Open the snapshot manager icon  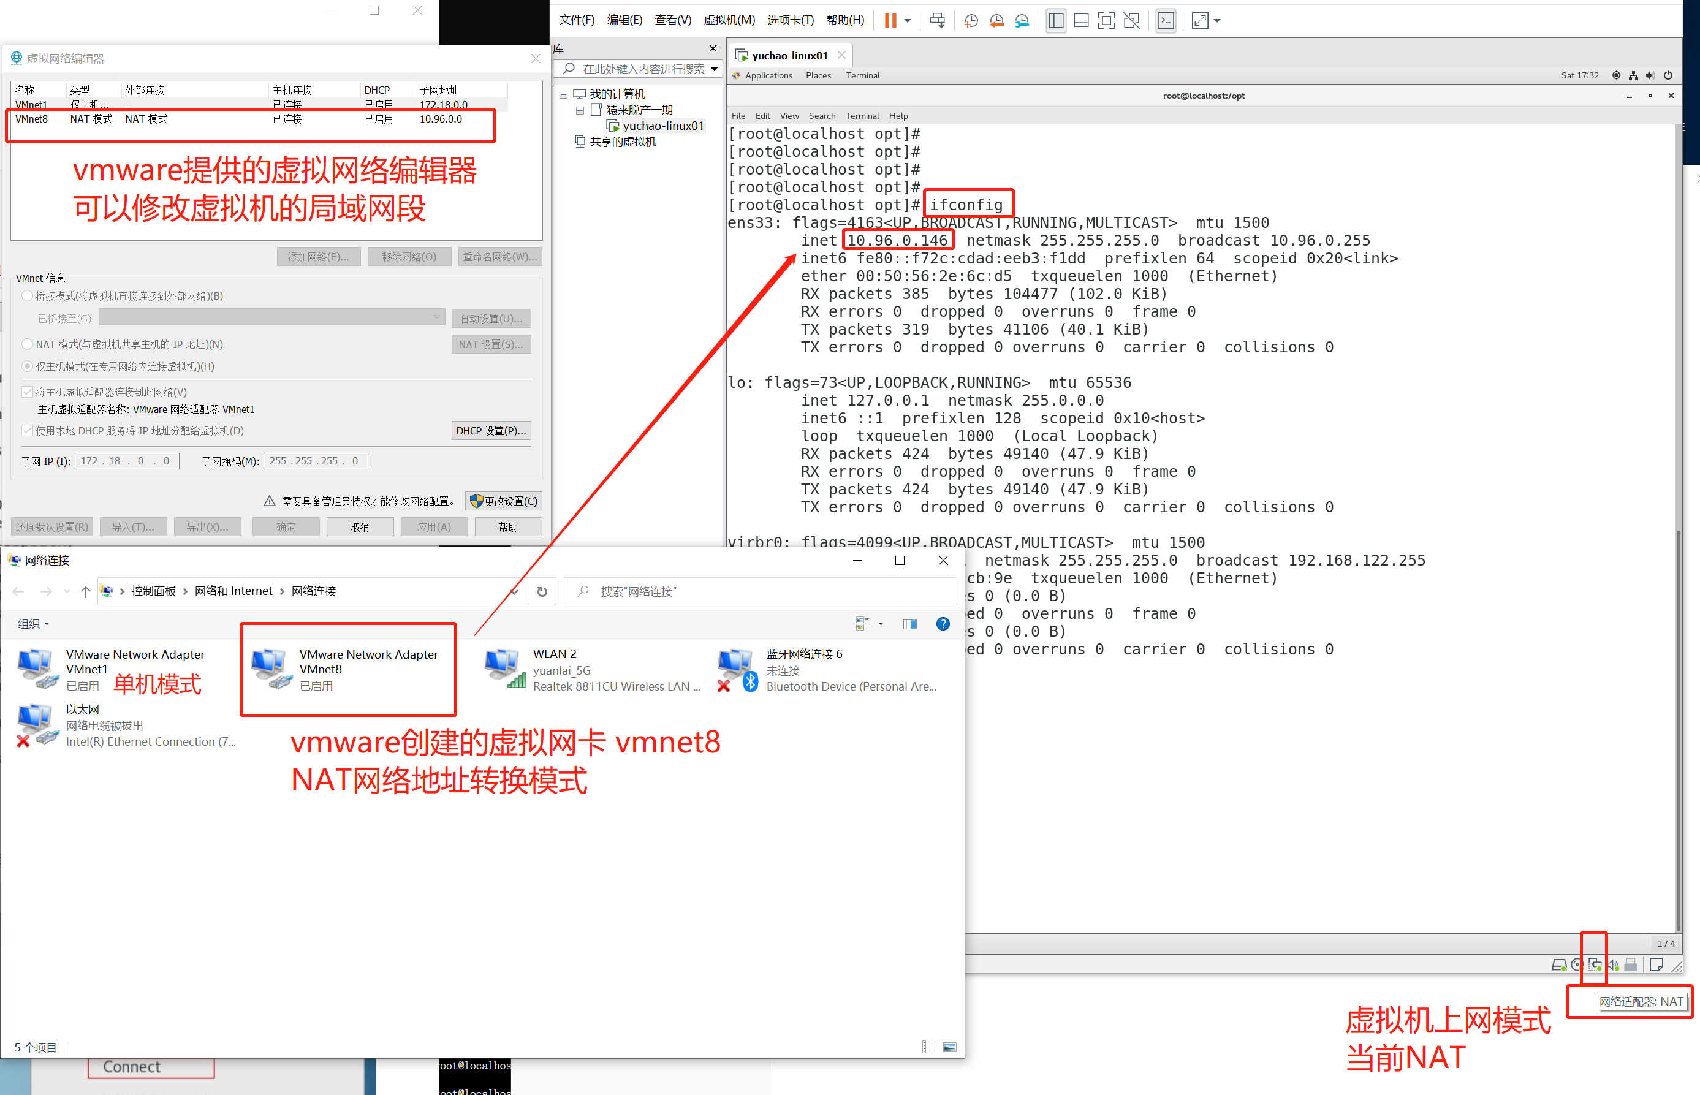pyautogui.click(x=1022, y=21)
